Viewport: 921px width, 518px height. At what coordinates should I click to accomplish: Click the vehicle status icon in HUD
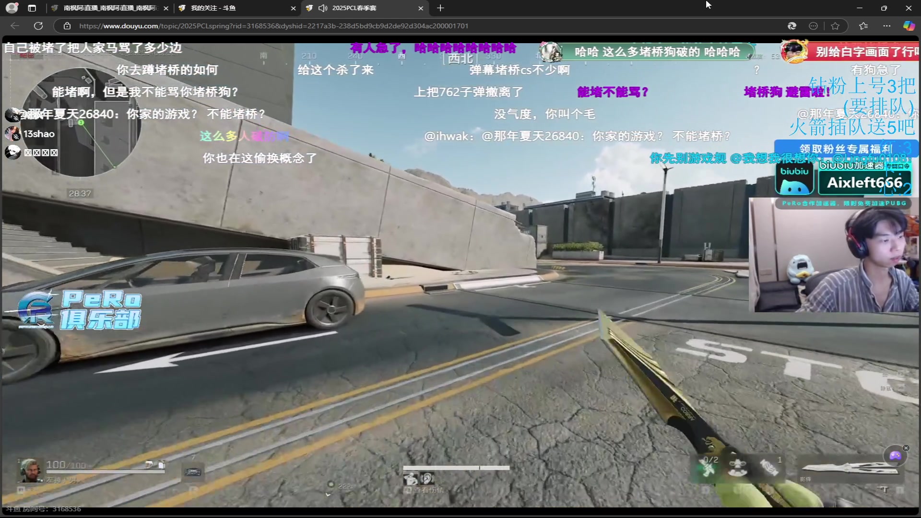pyautogui.click(x=193, y=472)
